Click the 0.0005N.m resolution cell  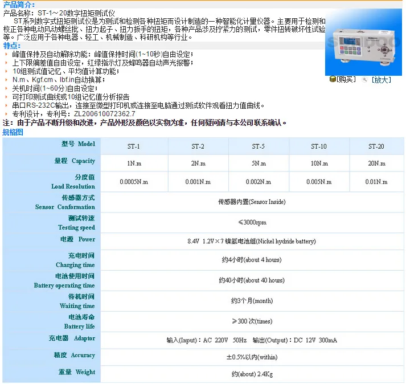134,182
